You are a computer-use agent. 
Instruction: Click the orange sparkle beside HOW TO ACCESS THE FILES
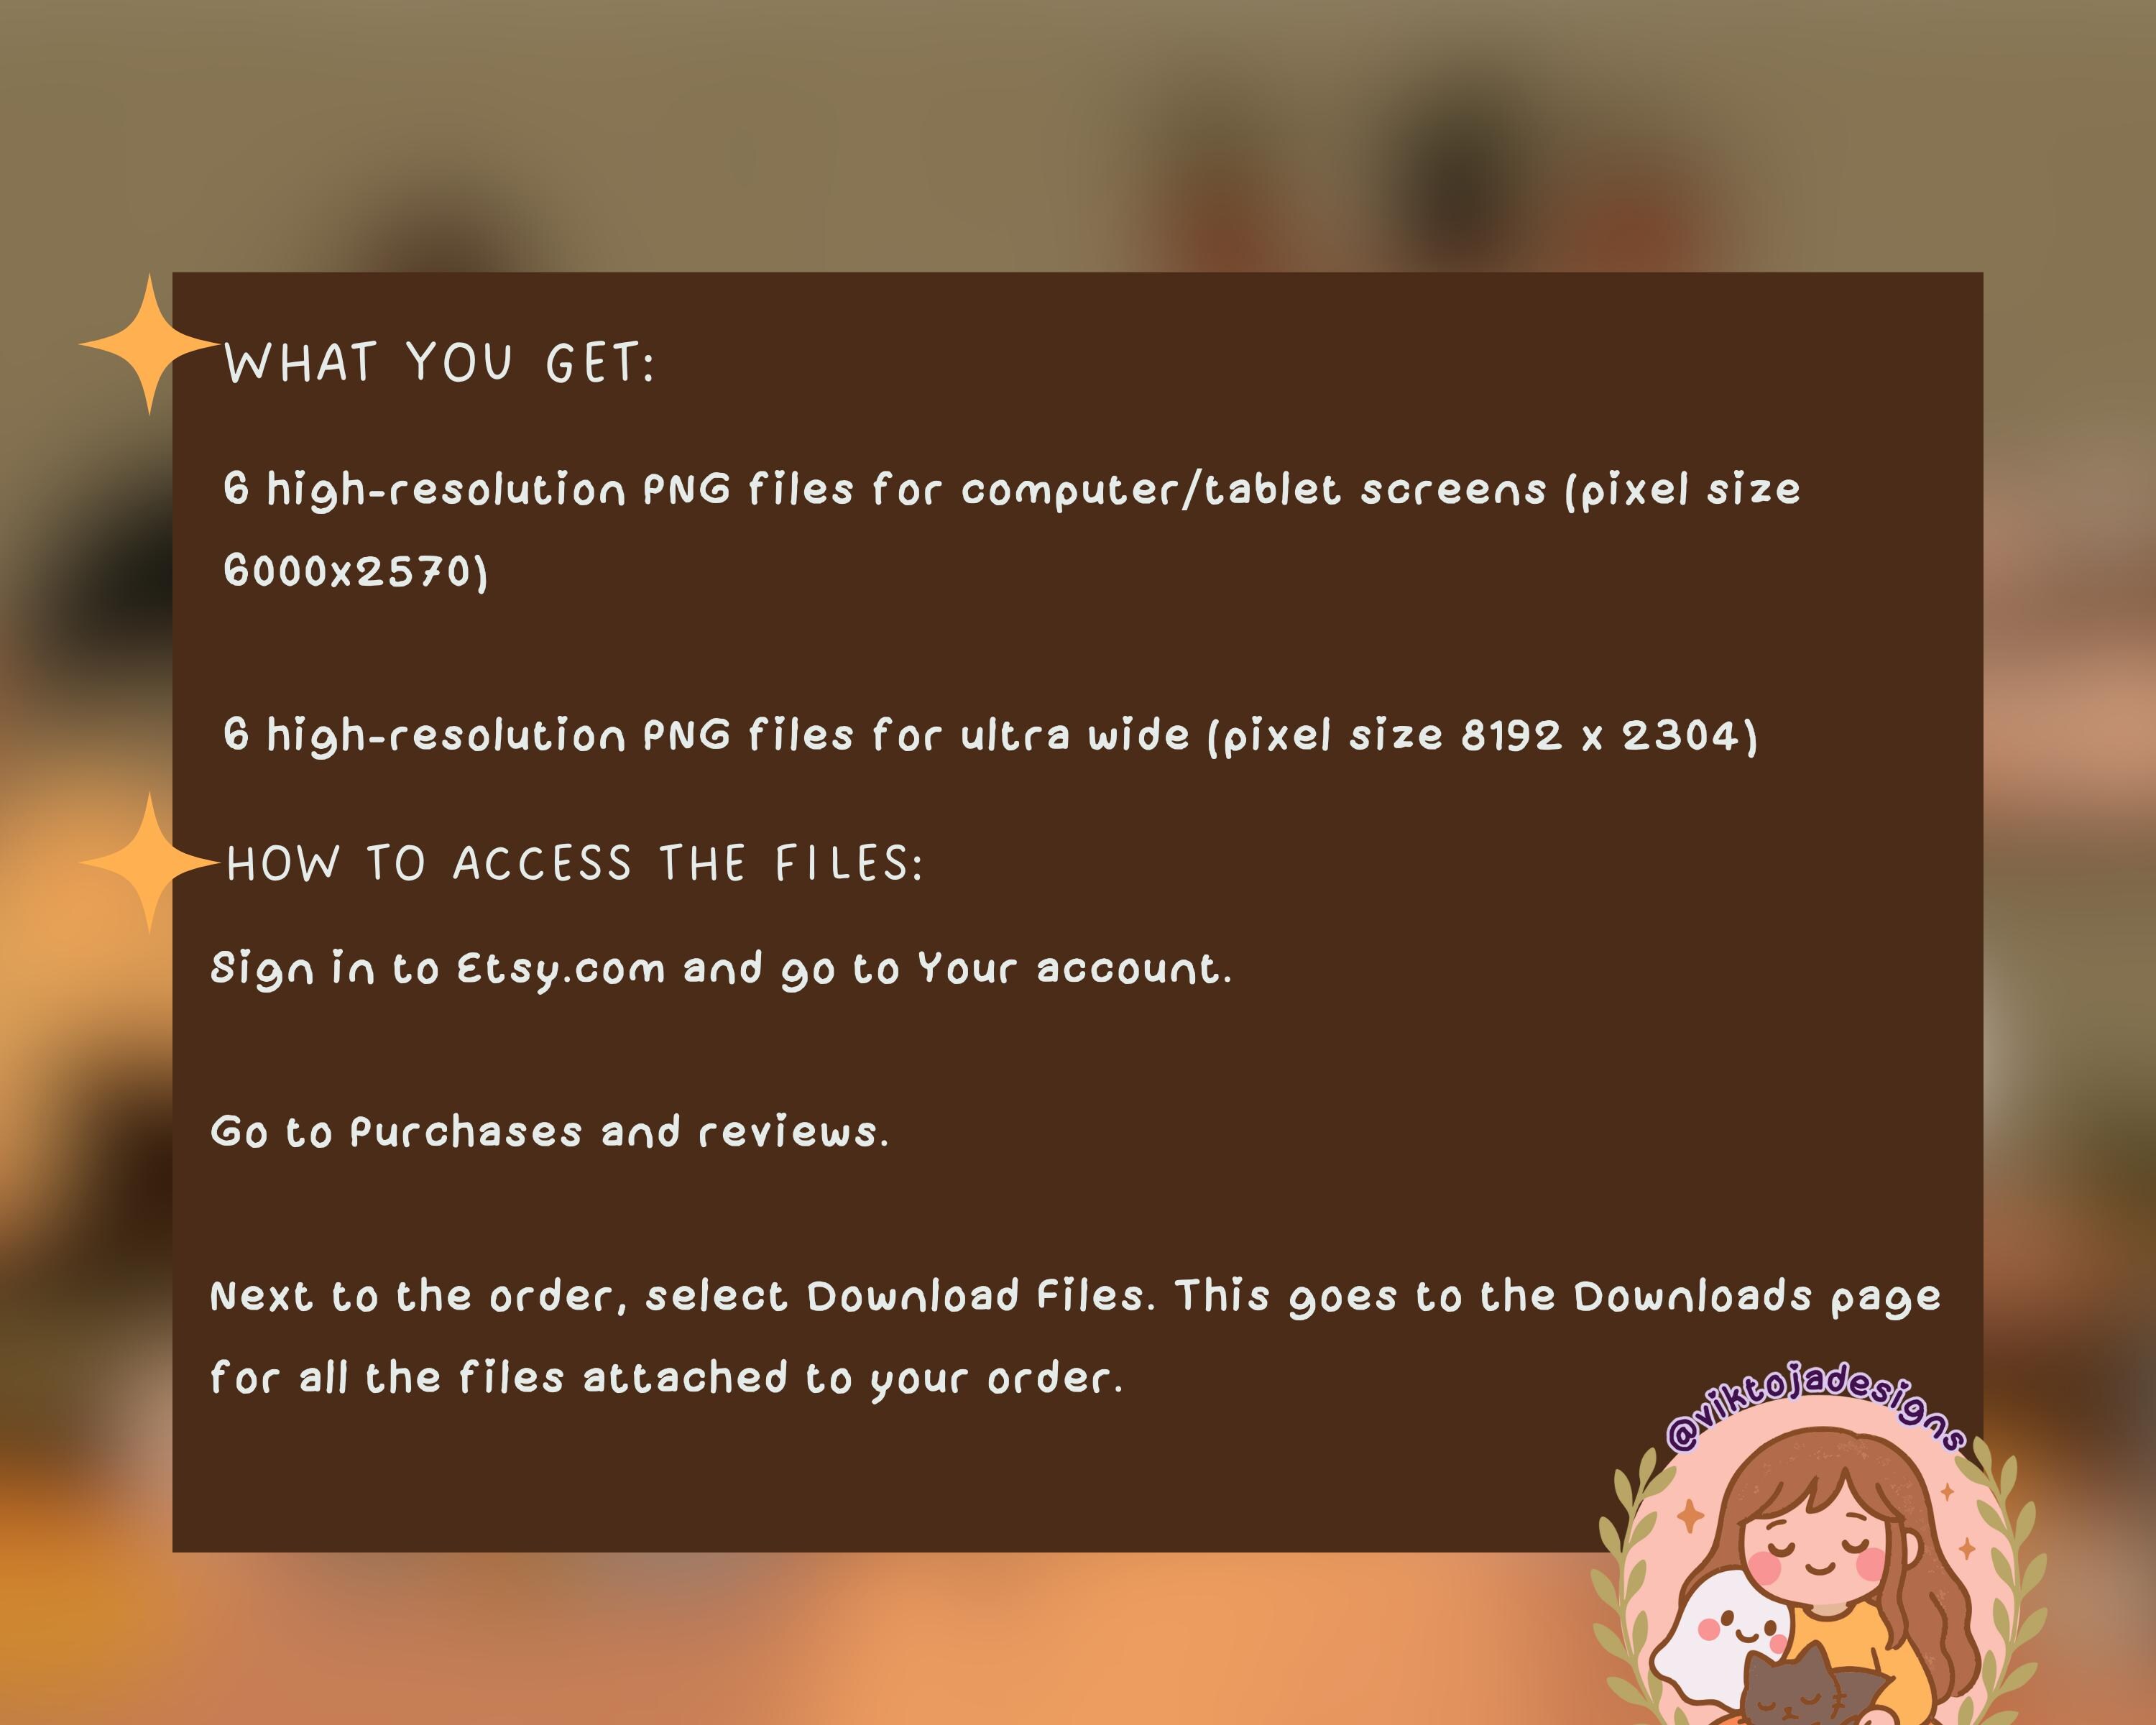pyautogui.click(x=149, y=863)
